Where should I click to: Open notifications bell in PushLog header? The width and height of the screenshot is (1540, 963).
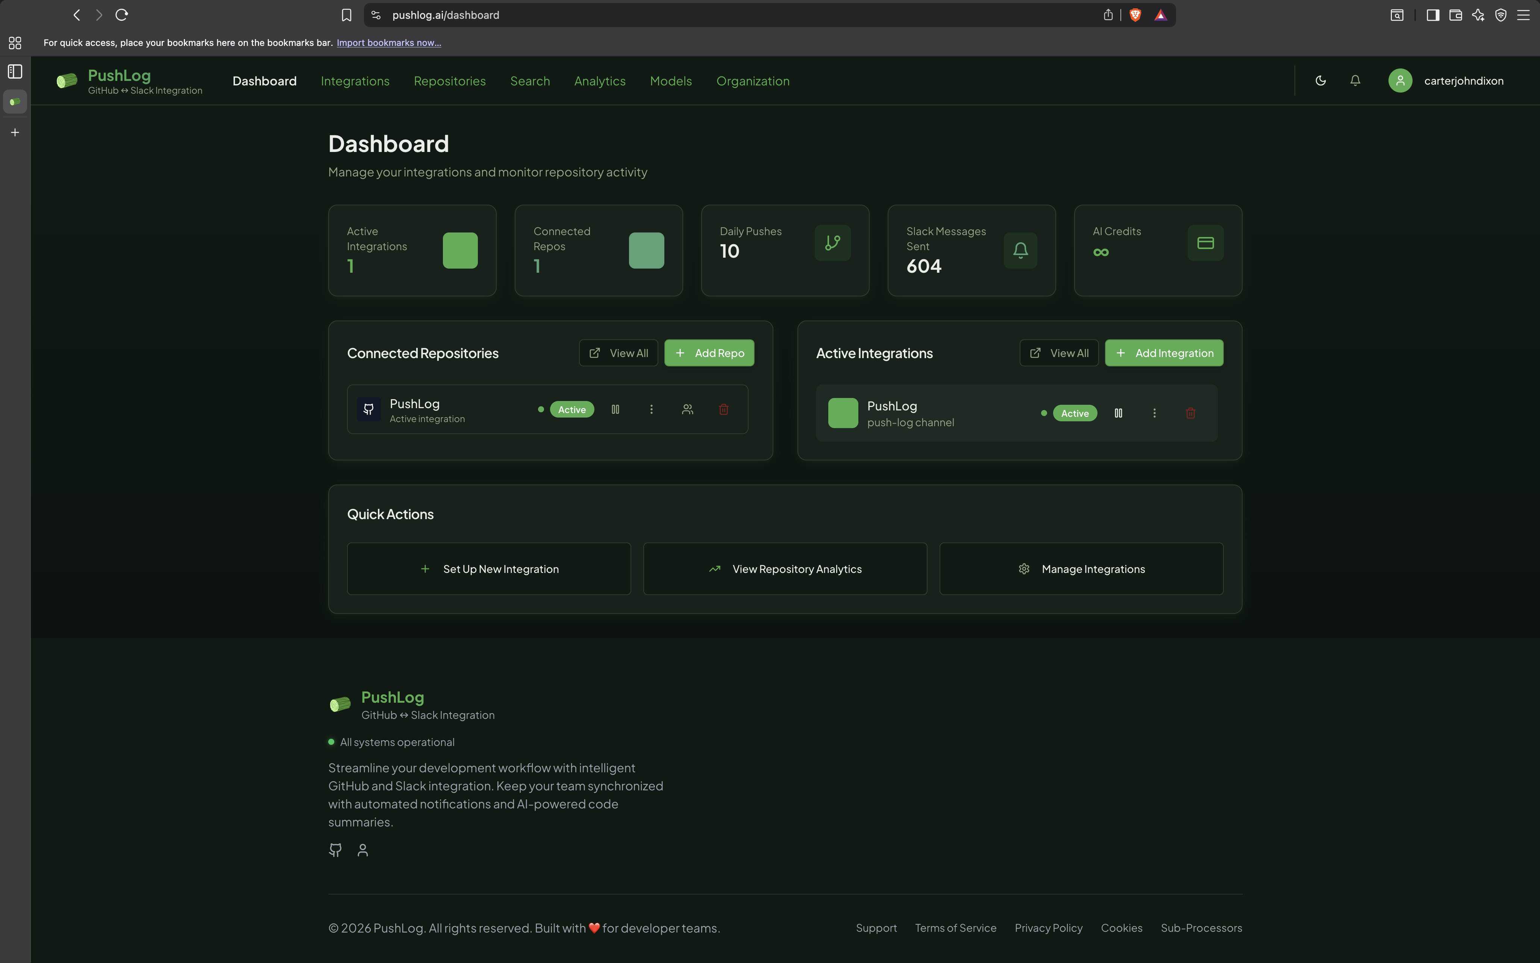coord(1355,81)
